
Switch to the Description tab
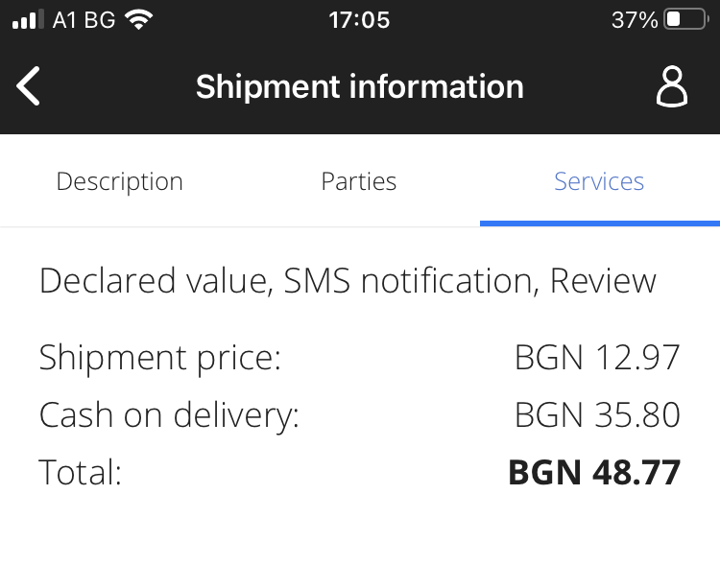pos(119,181)
